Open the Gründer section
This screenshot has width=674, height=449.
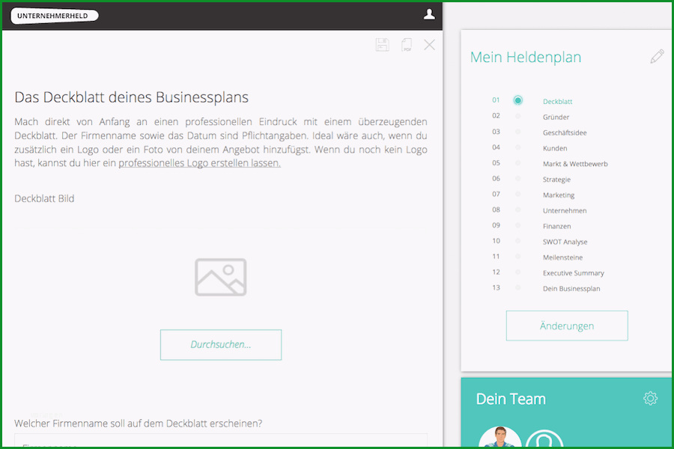click(556, 117)
